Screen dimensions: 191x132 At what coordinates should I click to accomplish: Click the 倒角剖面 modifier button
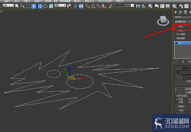(x=181, y=38)
